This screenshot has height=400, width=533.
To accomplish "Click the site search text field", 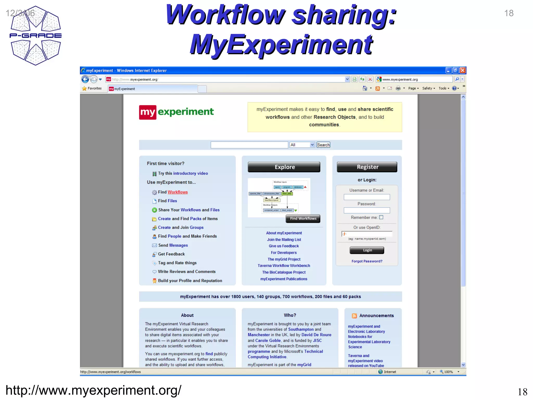I will tap(249, 145).
